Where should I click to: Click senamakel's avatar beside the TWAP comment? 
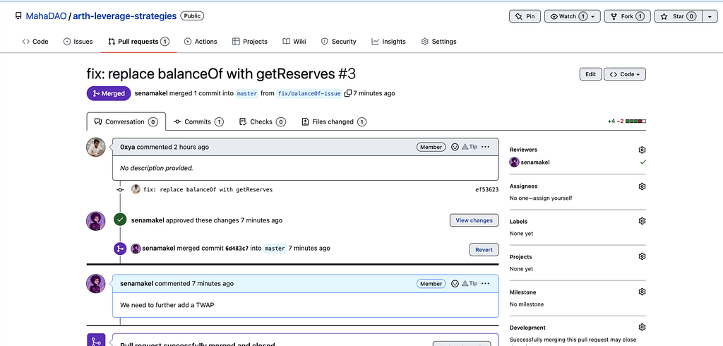click(96, 284)
